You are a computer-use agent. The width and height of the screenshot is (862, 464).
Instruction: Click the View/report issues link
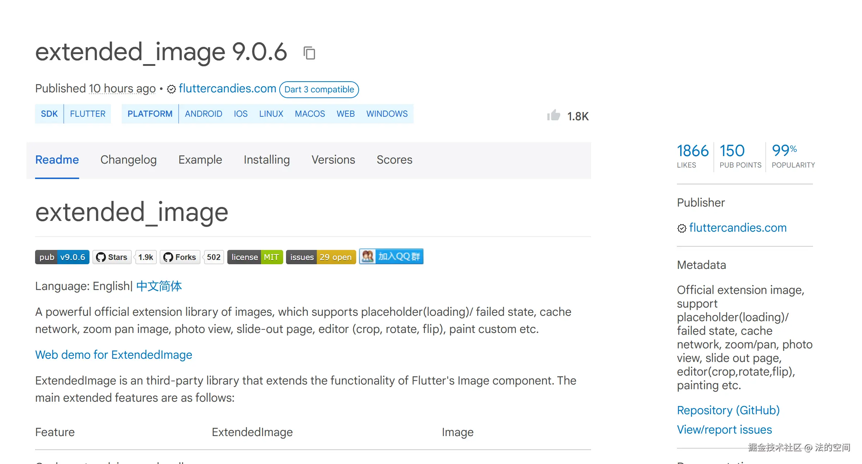tap(724, 430)
